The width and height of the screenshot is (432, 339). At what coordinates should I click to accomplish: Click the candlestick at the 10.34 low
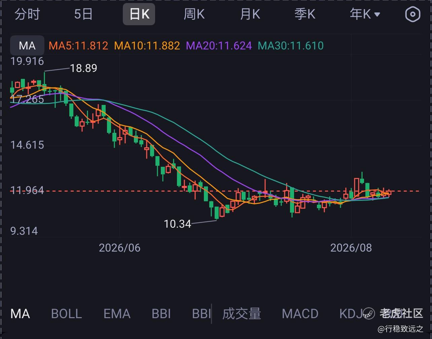coord(217,212)
